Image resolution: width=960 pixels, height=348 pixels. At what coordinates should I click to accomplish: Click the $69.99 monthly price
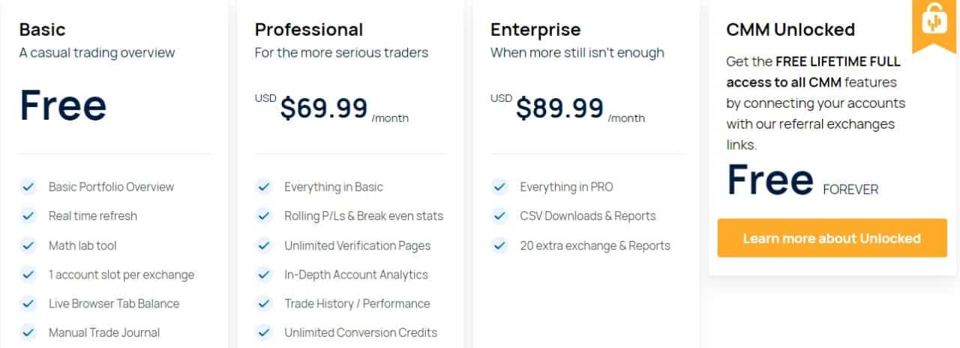[324, 108]
